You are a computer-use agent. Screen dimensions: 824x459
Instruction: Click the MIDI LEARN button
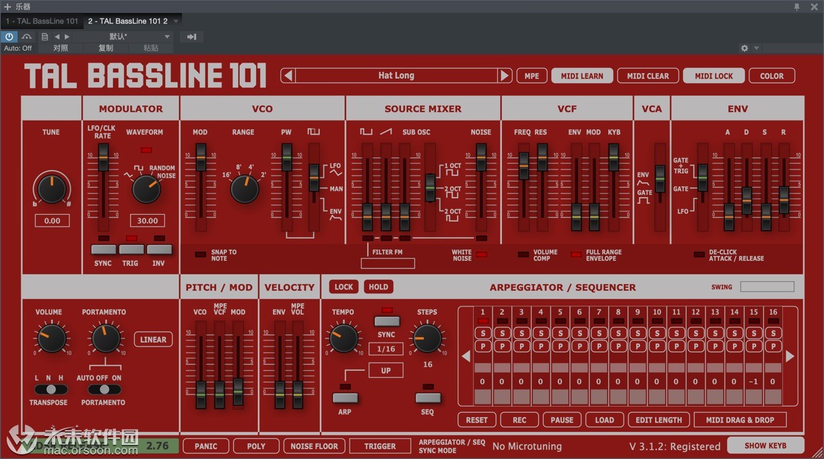pyautogui.click(x=582, y=76)
